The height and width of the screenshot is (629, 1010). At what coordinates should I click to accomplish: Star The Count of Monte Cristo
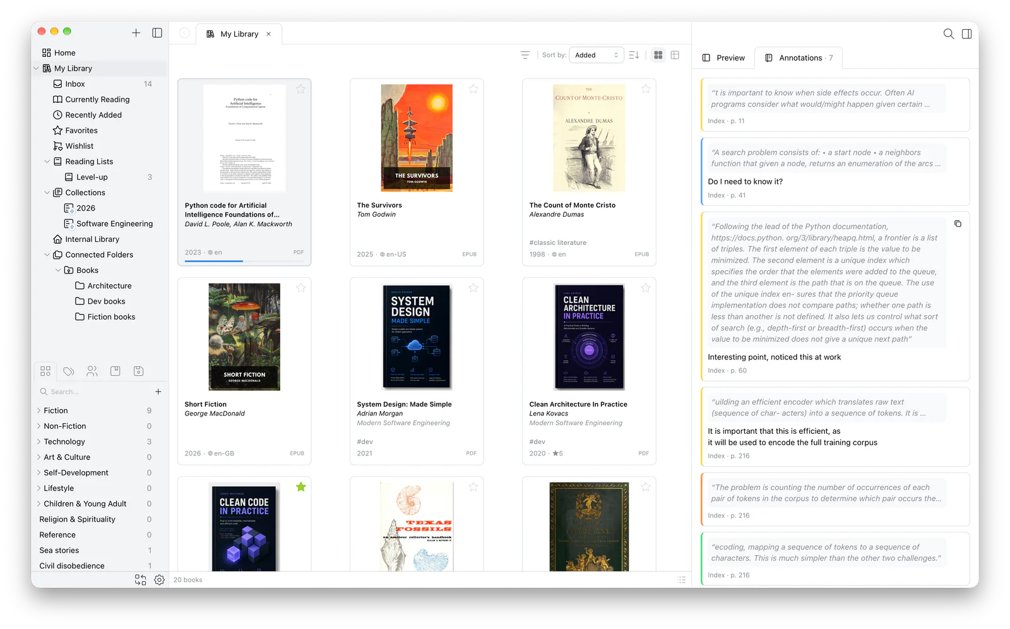pyautogui.click(x=646, y=89)
